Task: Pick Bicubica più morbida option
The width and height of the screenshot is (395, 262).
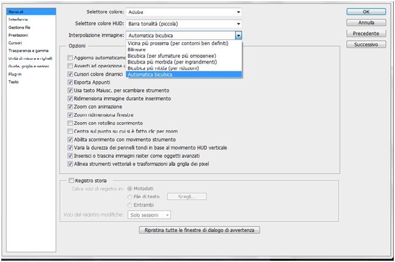Action: click(184, 62)
